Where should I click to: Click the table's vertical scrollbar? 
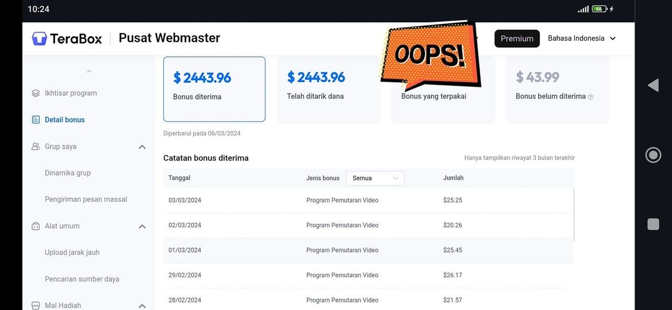574,214
